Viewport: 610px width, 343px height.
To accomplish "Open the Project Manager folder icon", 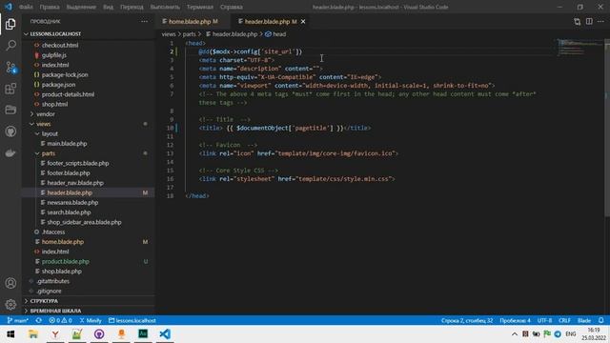I will pos(10,111).
